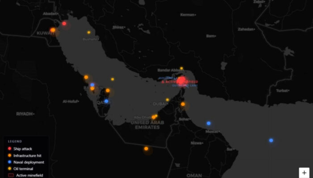Select the 'Active minefield' legend label
Screen dimensions: 313x178
pos(30,175)
